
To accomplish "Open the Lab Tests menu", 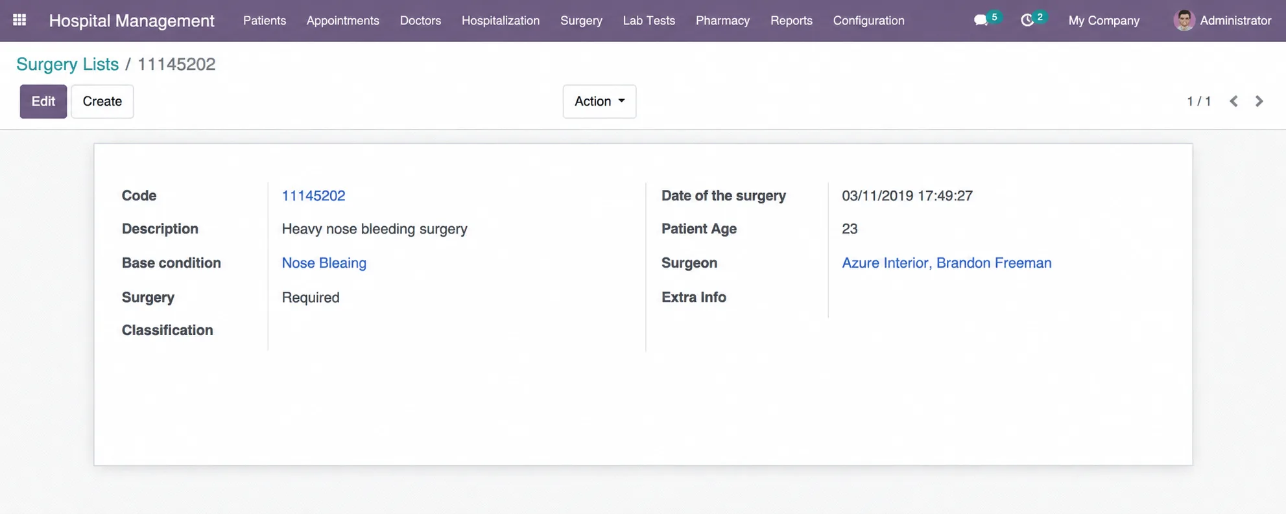I will (x=649, y=21).
